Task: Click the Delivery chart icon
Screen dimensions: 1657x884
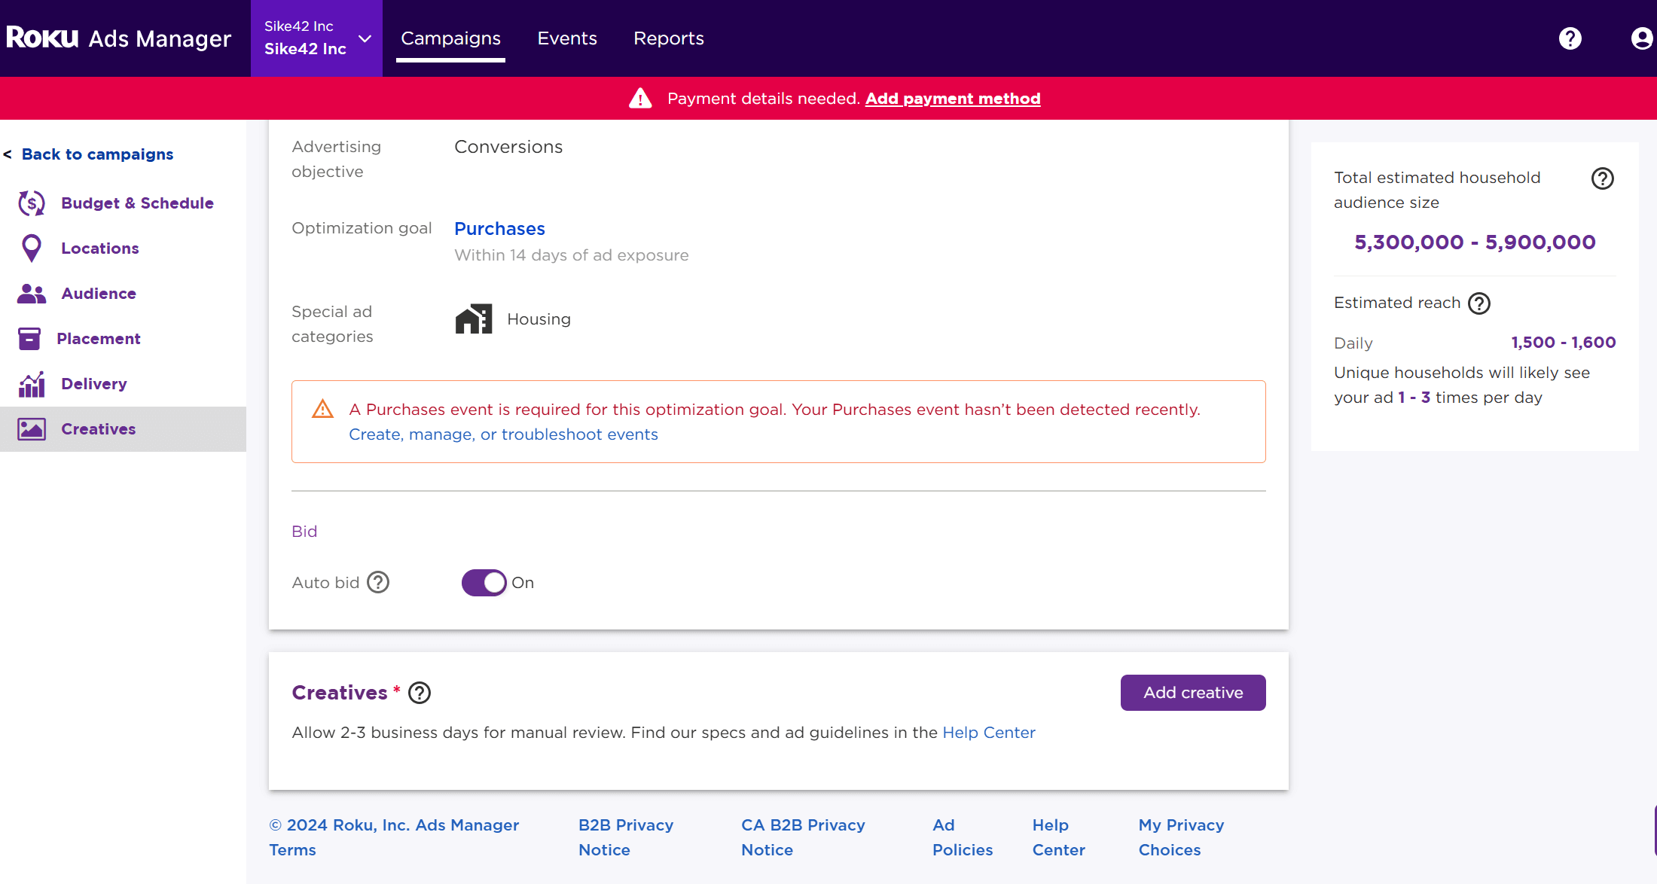Action: [x=32, y=384]
